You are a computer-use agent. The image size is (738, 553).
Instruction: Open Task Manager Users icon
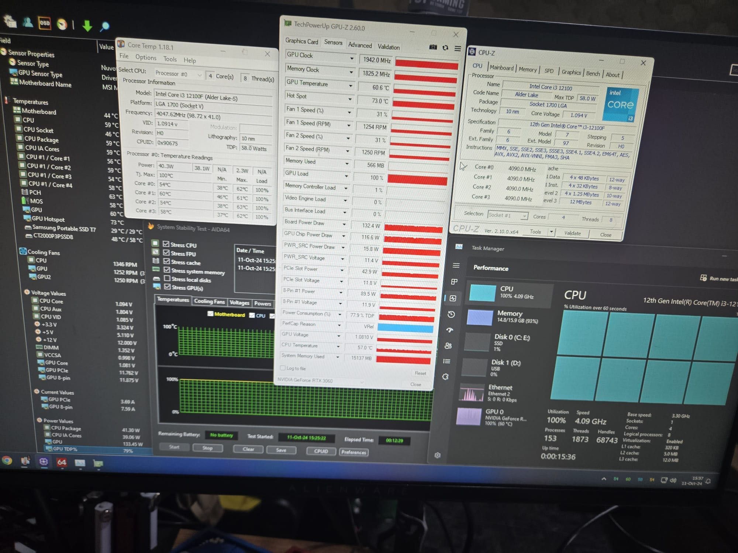coord(448,345)
